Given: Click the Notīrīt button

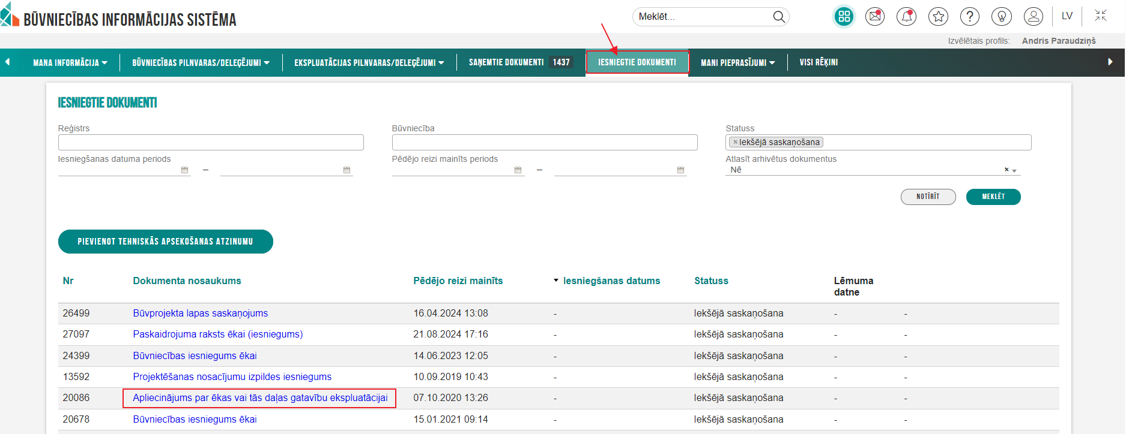Looking at the screenshot, I should 928,197.
